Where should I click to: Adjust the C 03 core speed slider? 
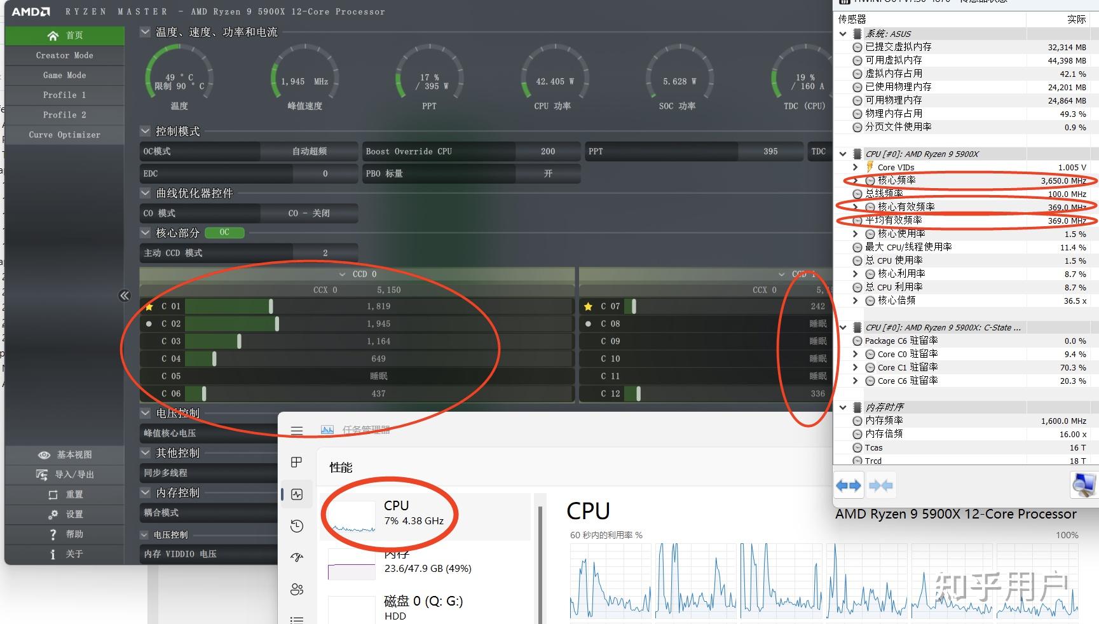click(x=239, y=341)
